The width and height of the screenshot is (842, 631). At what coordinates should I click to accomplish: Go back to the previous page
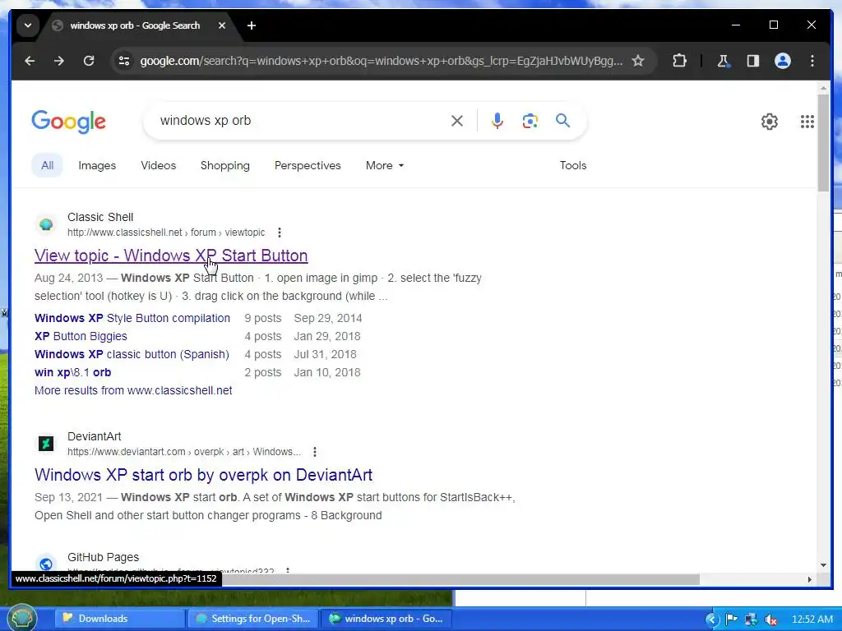[30, 61]
